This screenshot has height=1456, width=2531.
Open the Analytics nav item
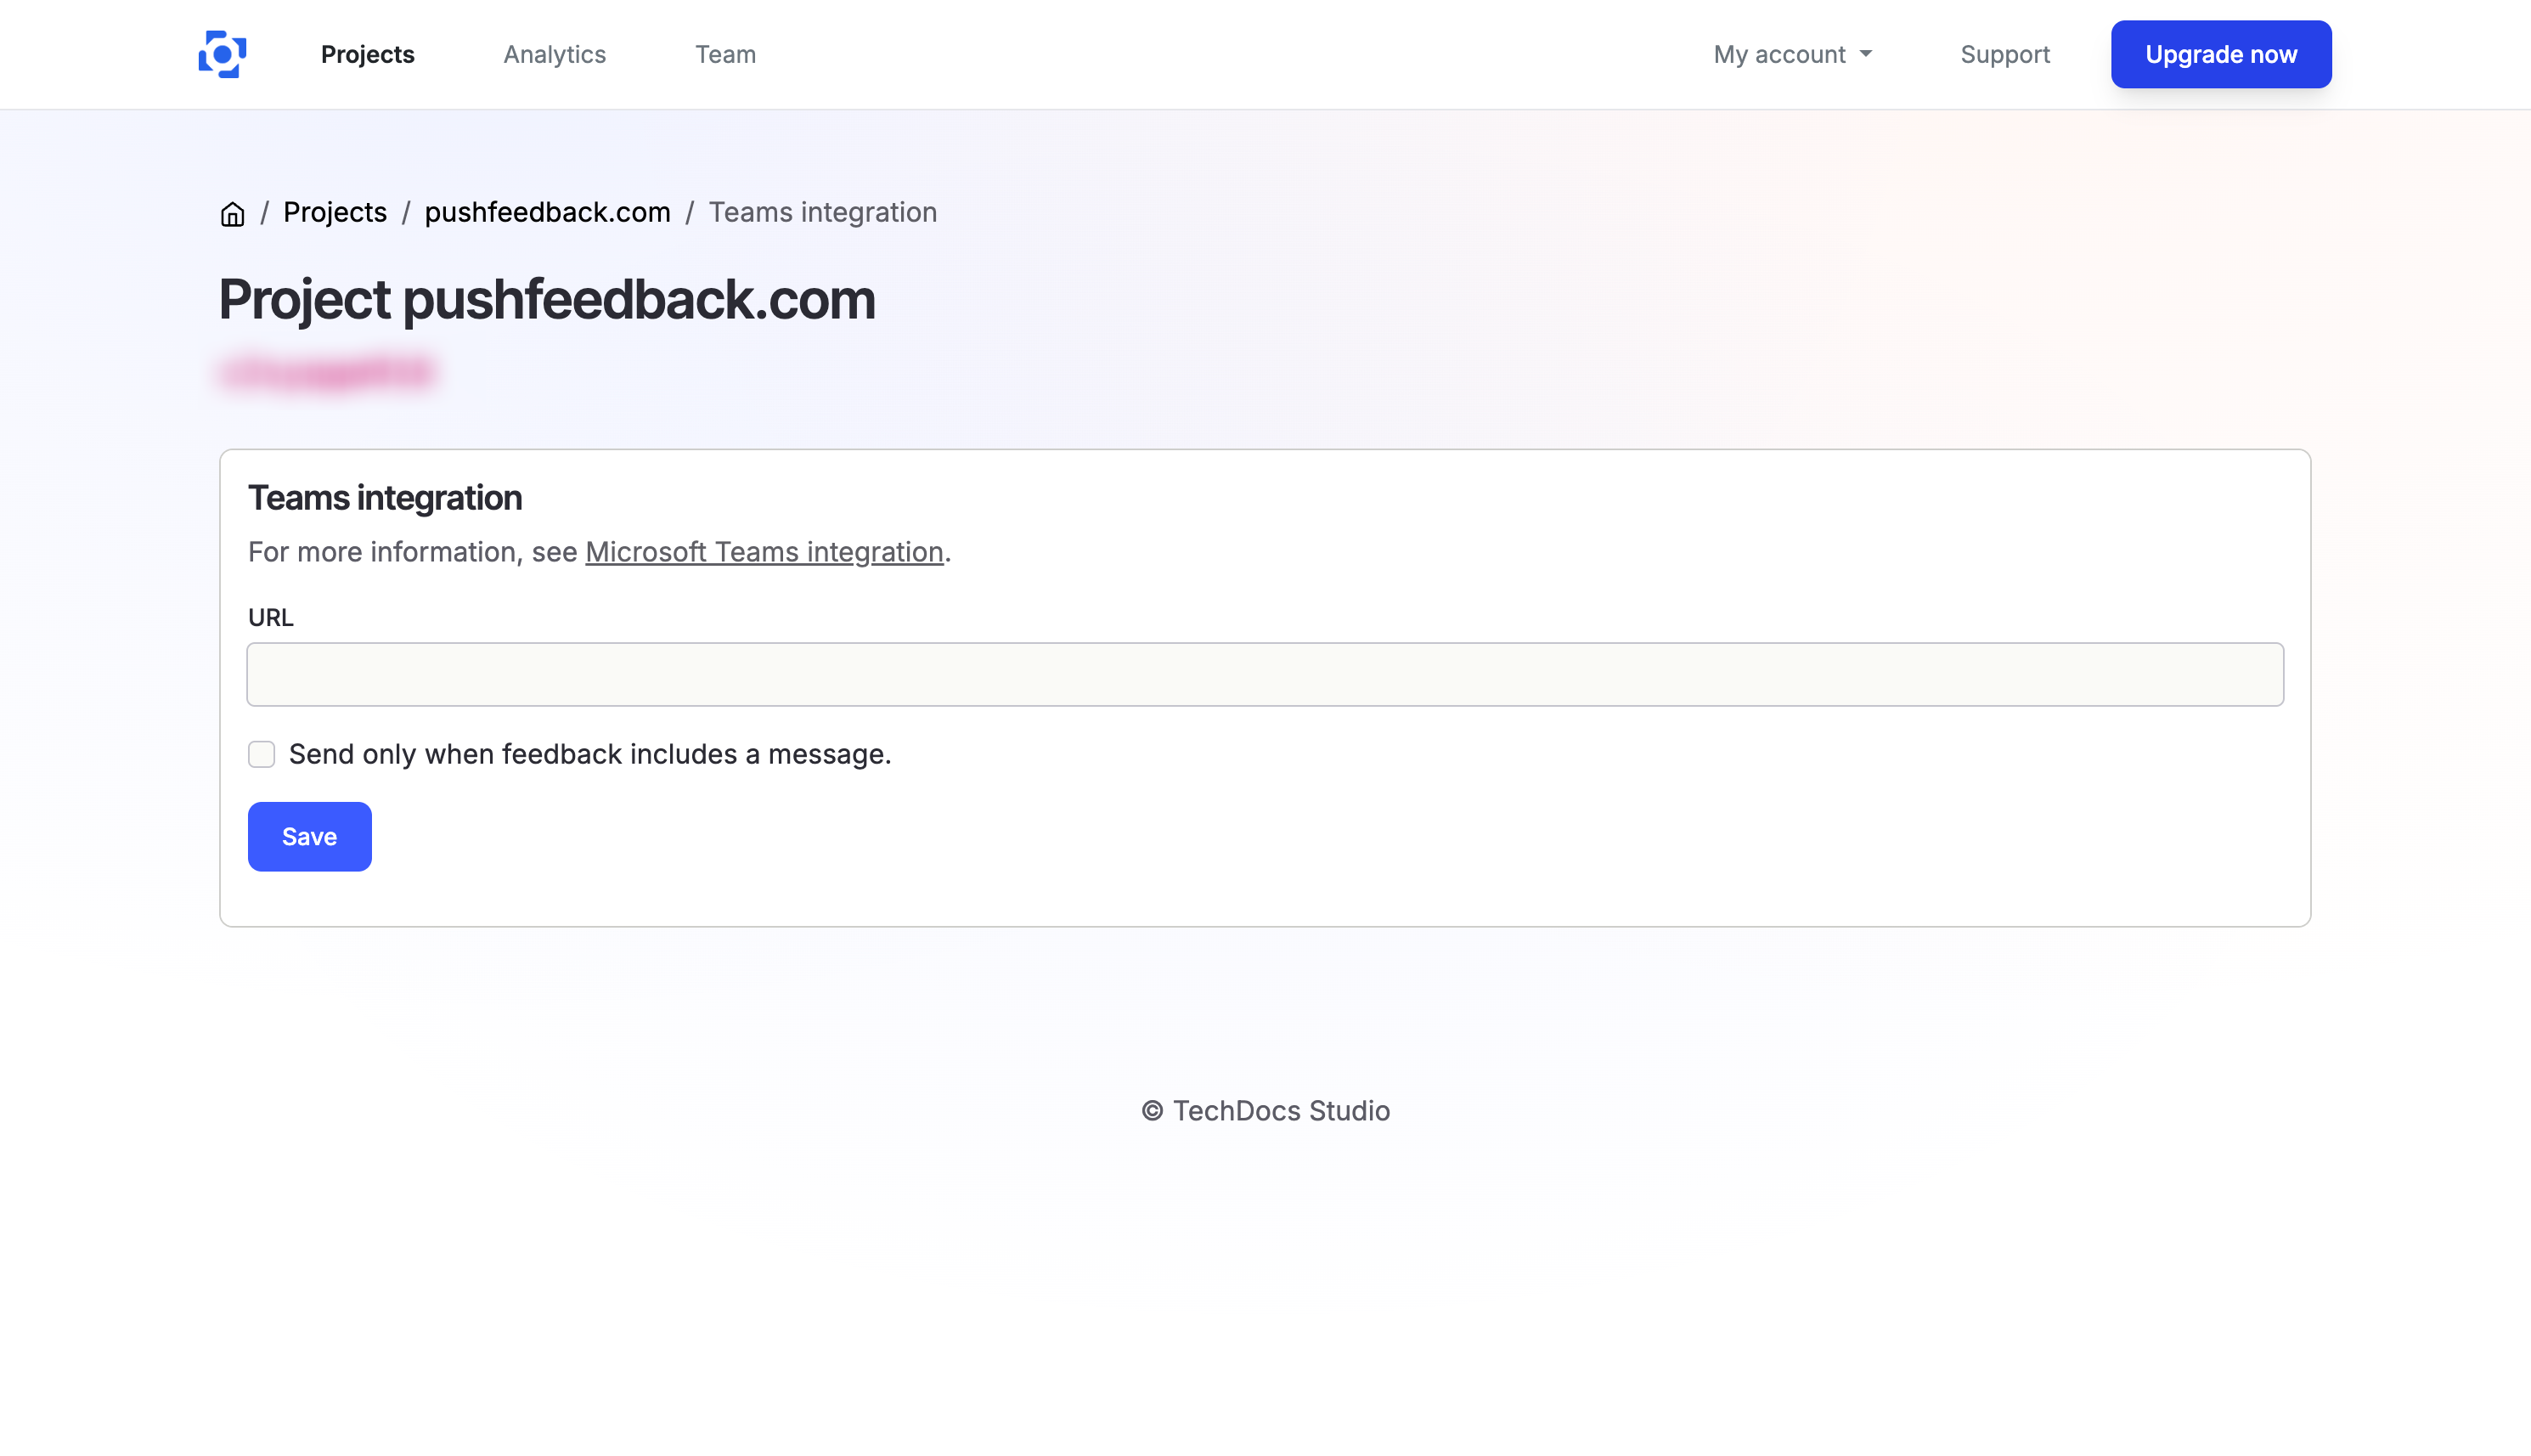point(554,54)
